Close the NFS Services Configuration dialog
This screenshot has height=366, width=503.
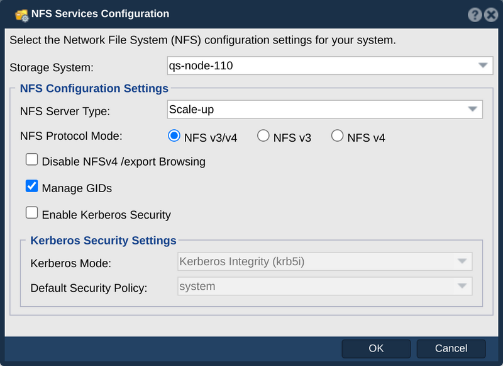pos(491,14)
